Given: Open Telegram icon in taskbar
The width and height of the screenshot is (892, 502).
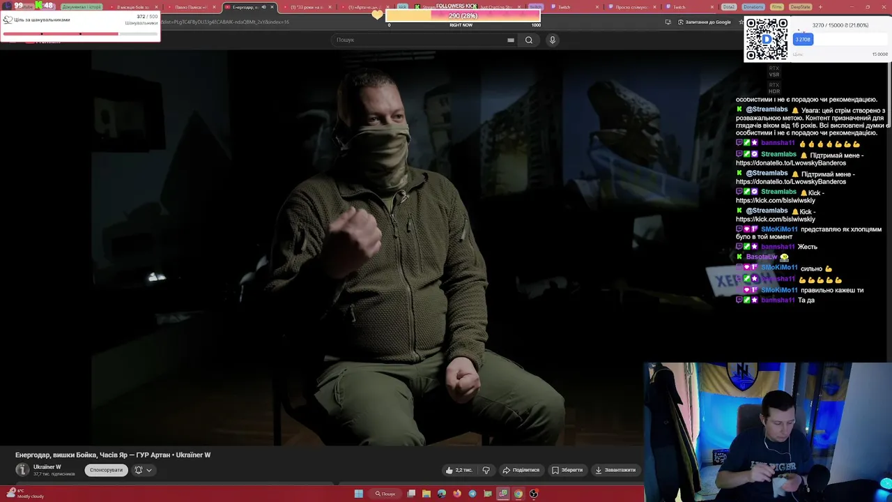Looking at the screenshot, I should 472,494.
